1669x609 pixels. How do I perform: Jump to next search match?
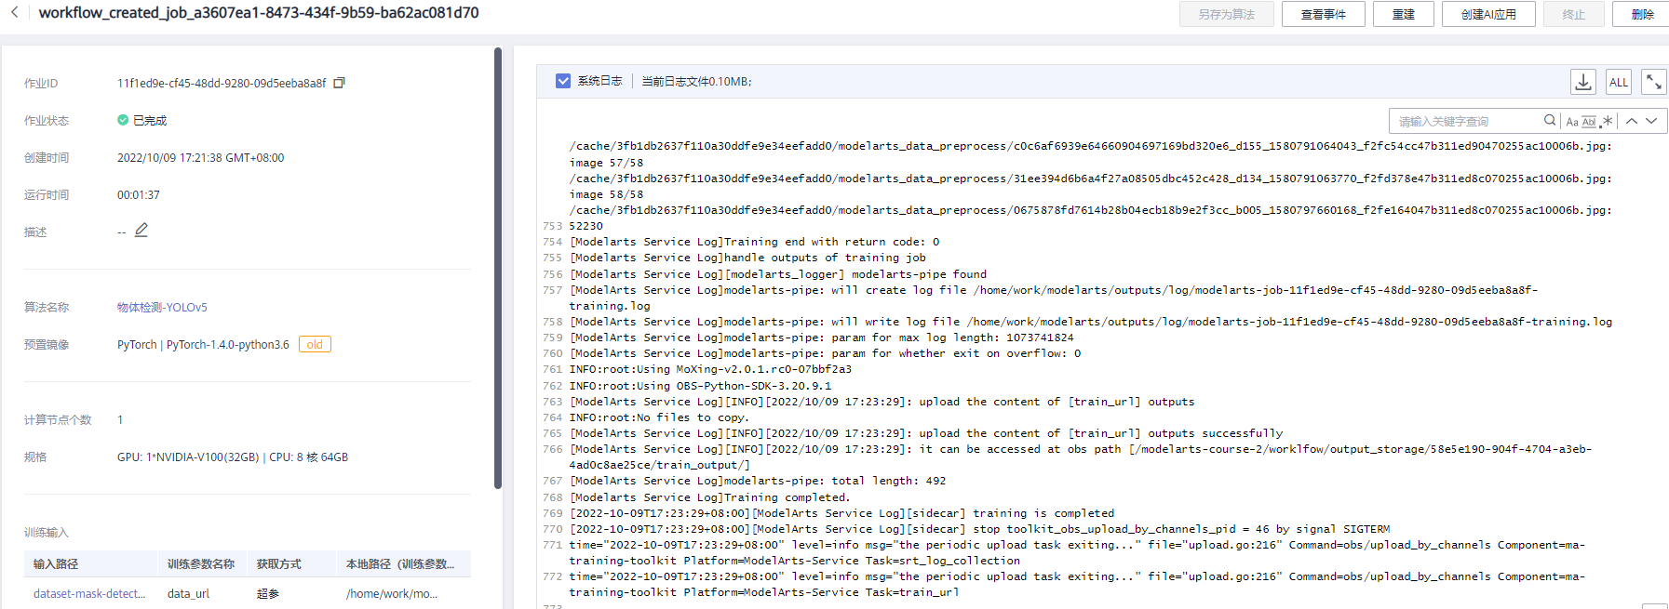[x=1651, y=121]
